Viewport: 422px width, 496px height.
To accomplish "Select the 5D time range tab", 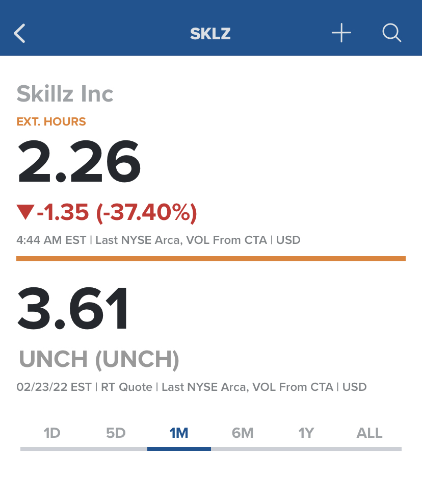I will point(116,433).
